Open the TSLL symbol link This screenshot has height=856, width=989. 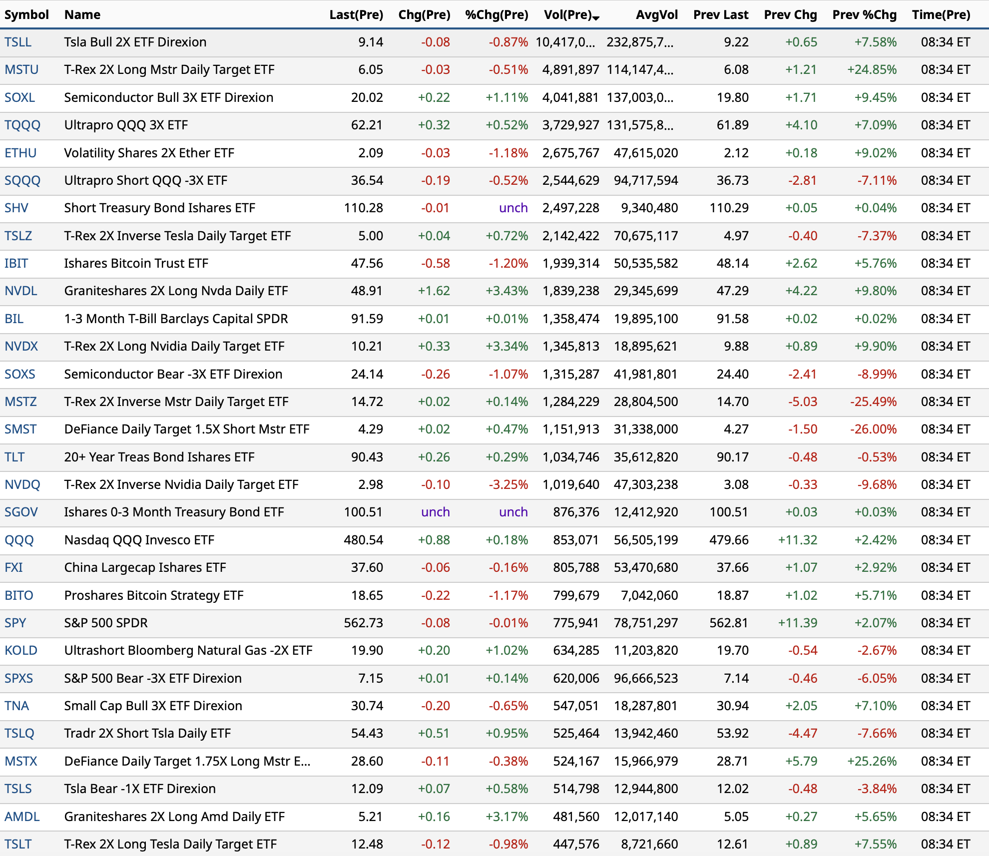(x=18, y=42)
